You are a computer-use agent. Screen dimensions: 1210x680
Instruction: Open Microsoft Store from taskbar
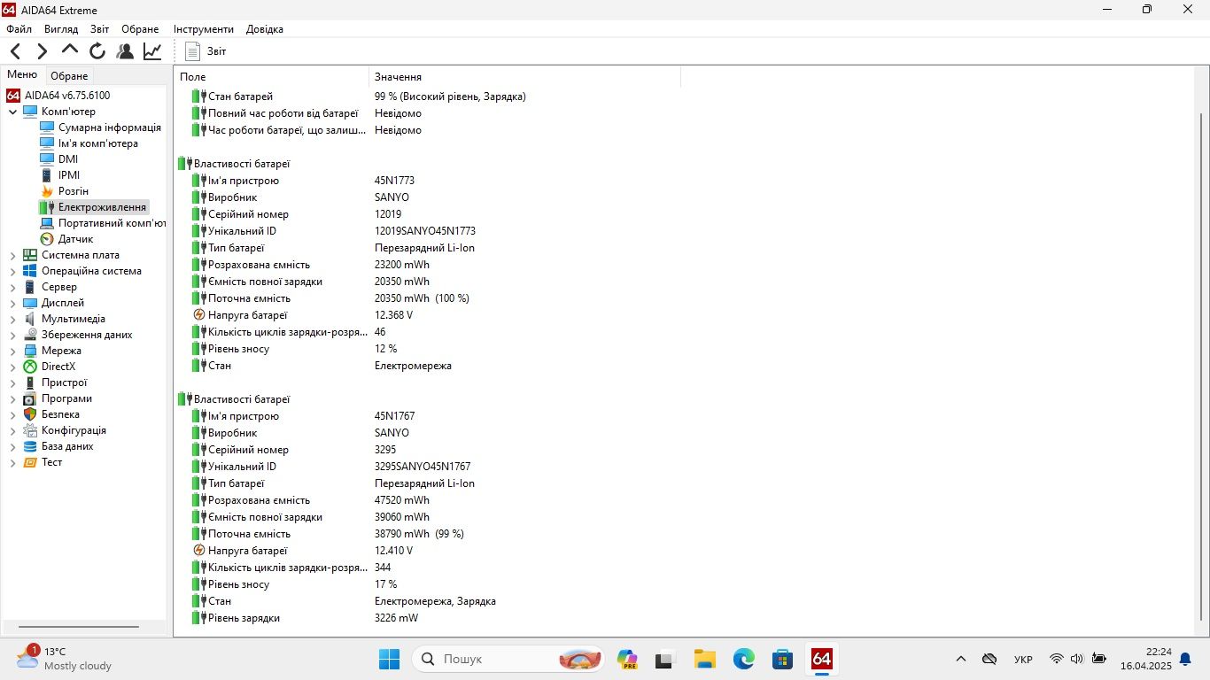click(x=782, y=659)
